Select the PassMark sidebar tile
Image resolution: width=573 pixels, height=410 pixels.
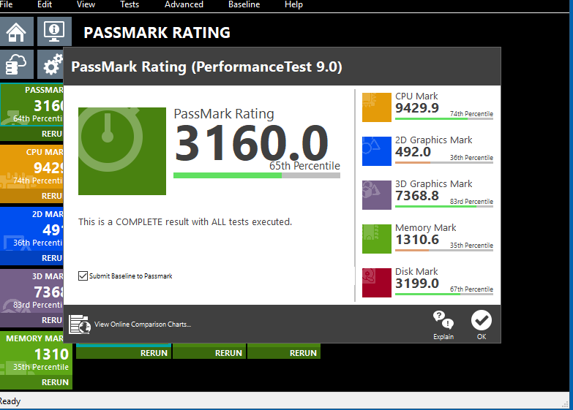pyautogui.click(x=31, y=105)
